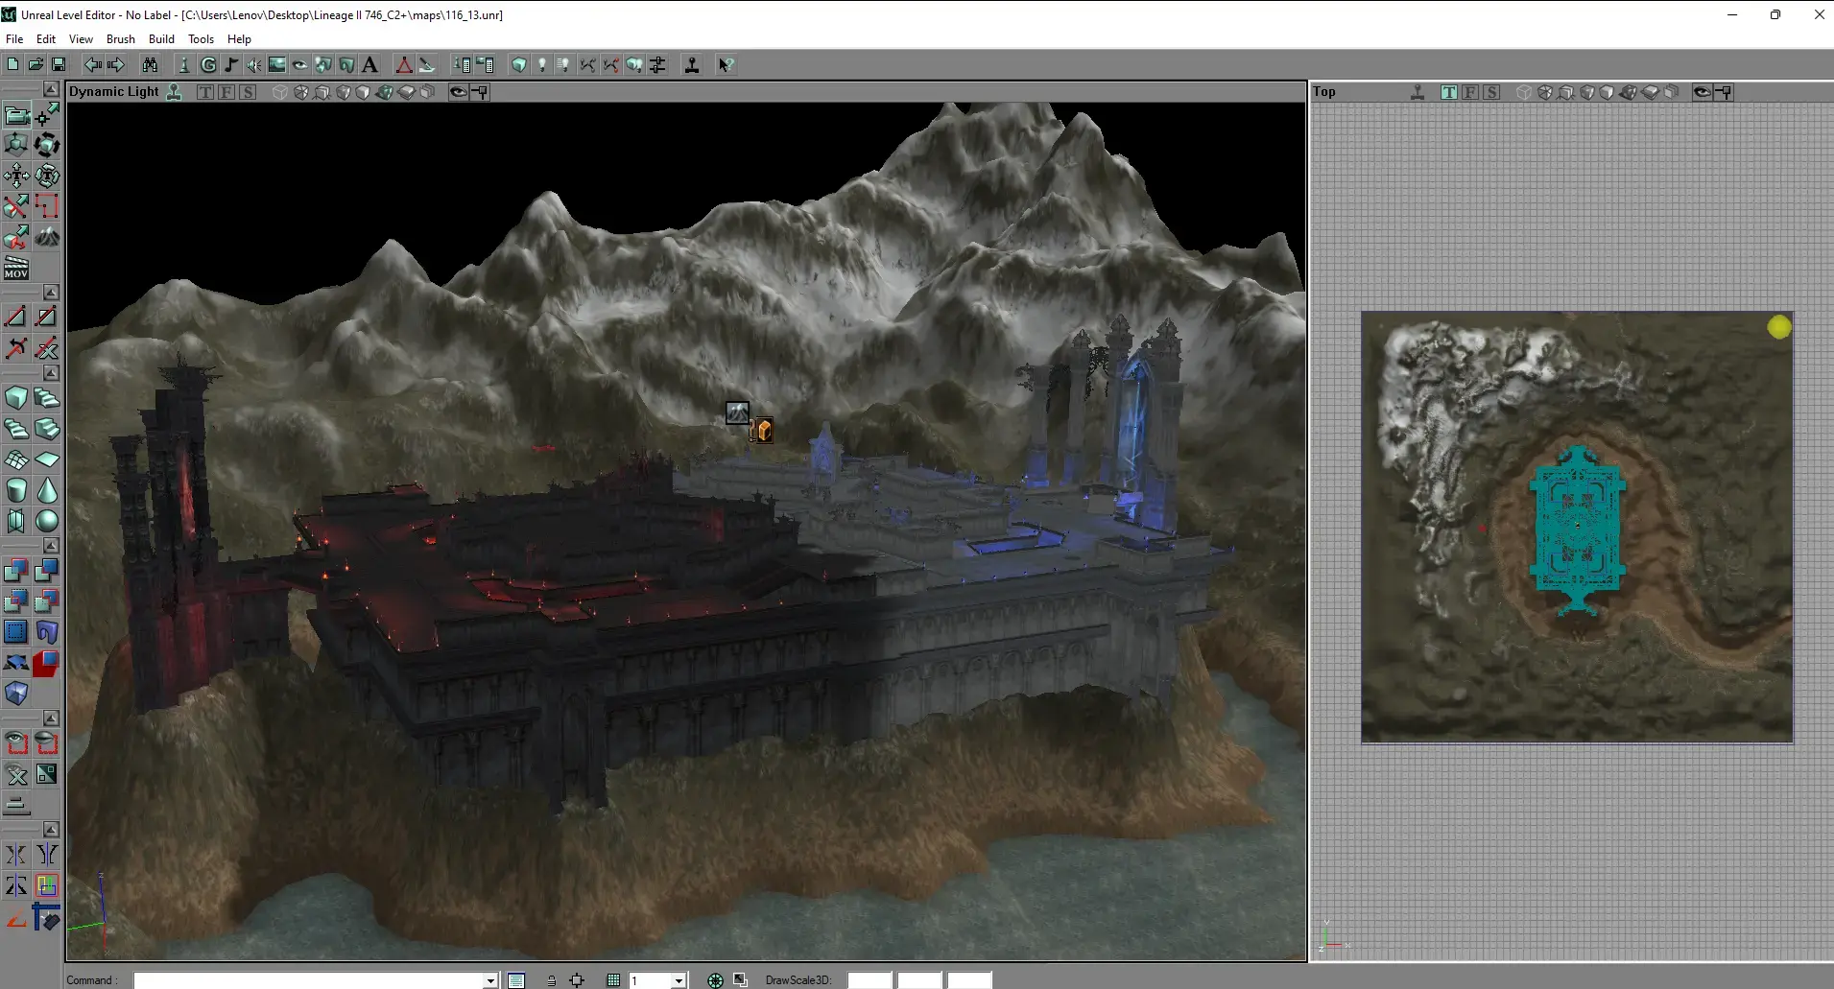The image size is (1834, 989).
Task: Add a Volume with the red cube icon
Action: click(x=47, y=664)
